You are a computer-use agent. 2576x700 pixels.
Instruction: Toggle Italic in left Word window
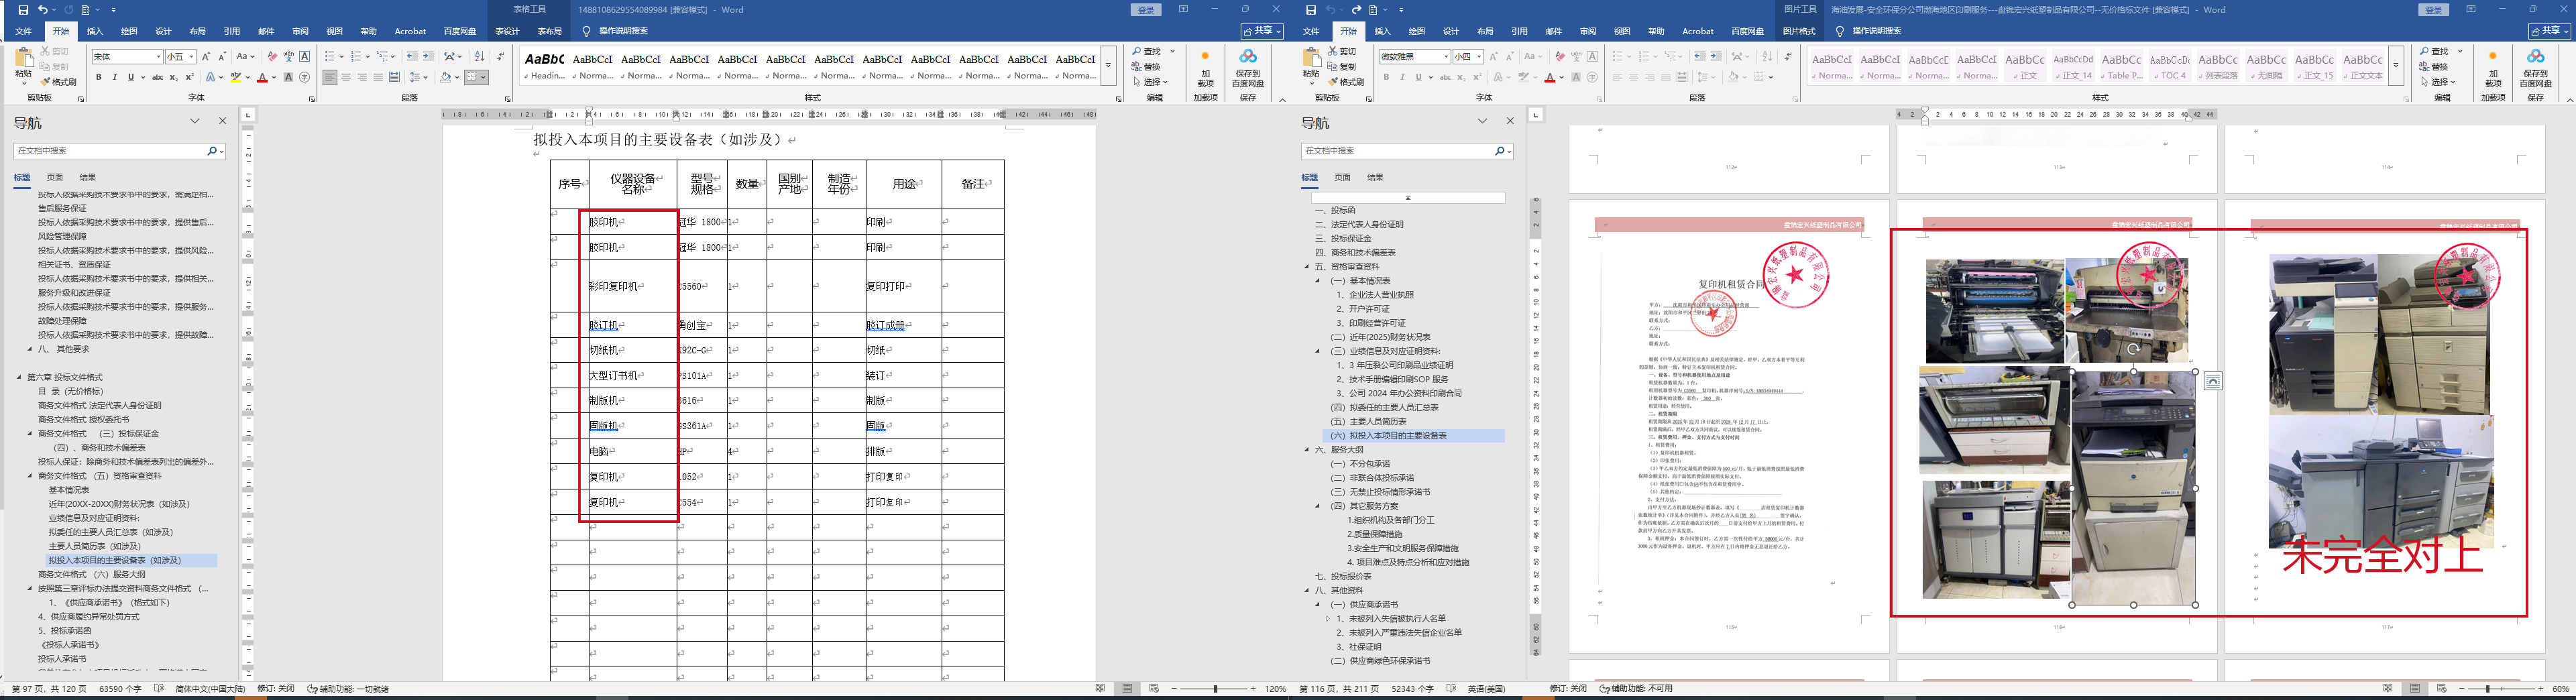[114, 77]
